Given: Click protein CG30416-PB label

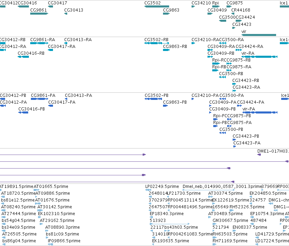Looking at the screenshot, I should [32, 109].
